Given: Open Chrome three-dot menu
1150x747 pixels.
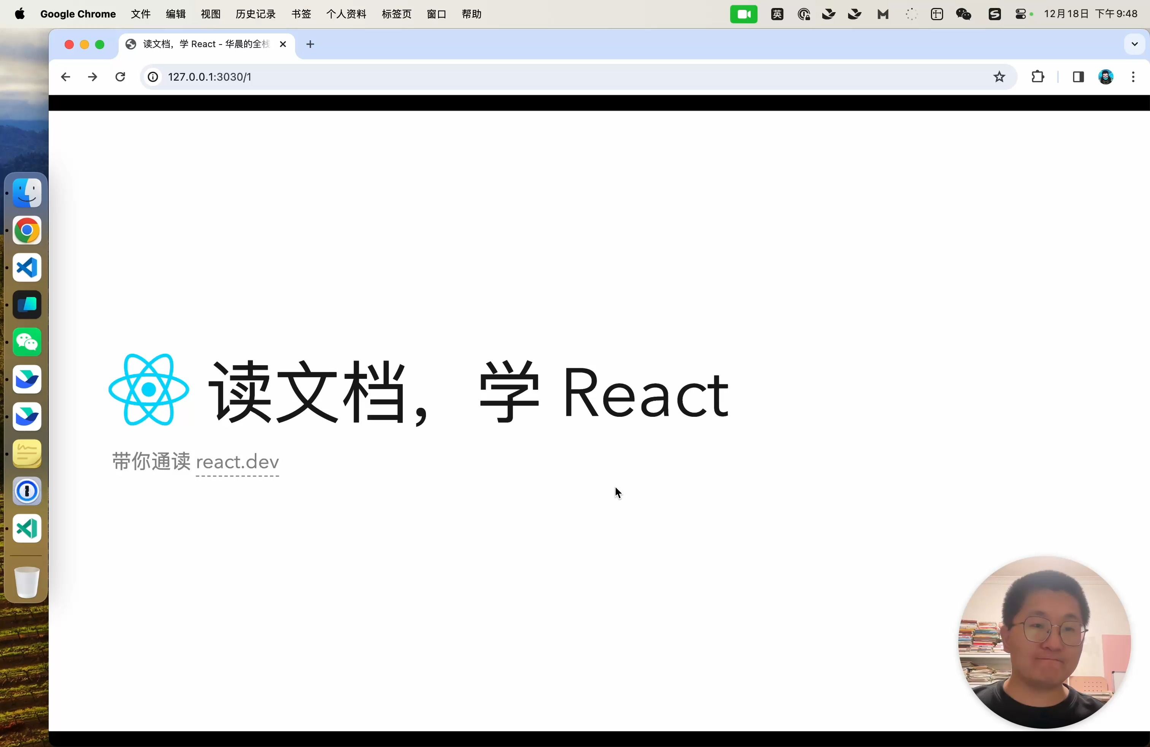Looking at the screenshot, I should tap(1133, 77).
